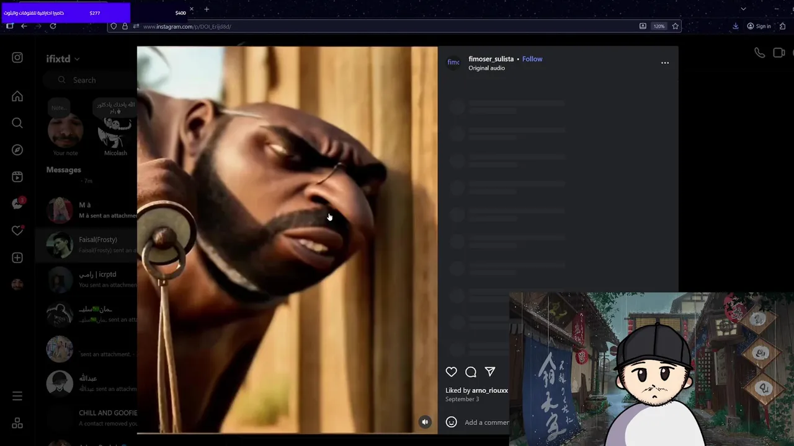This screenshot has height=446, width=794.
Task: Open Messenger icon with notification badge
Action: 17,204
